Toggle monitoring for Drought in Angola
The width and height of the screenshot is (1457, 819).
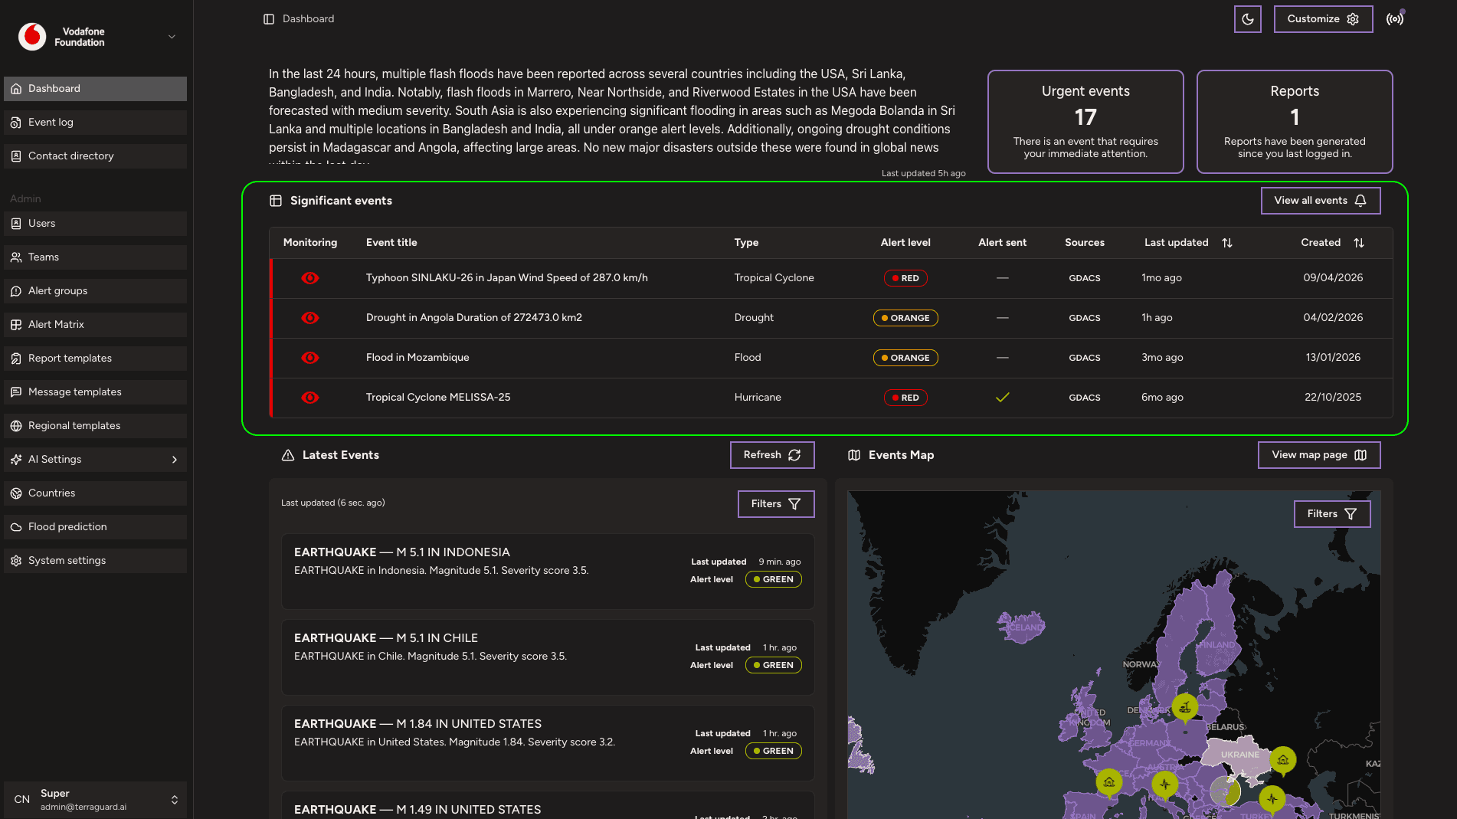[310, 318]
